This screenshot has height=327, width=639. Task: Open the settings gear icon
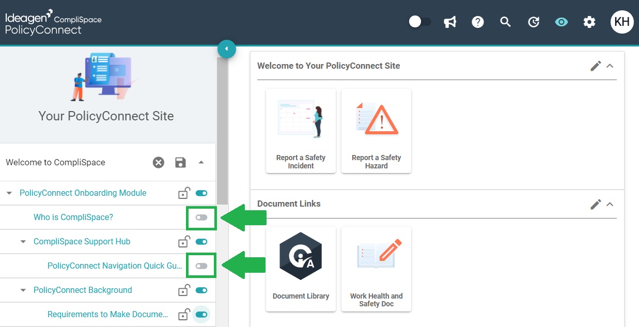point(589,22)
